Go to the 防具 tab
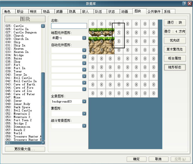 [x=74, y=12]
